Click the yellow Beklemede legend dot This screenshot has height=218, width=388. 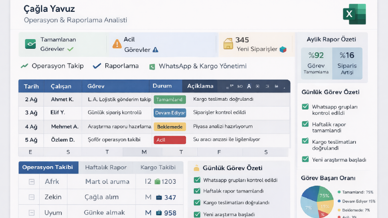339,210
